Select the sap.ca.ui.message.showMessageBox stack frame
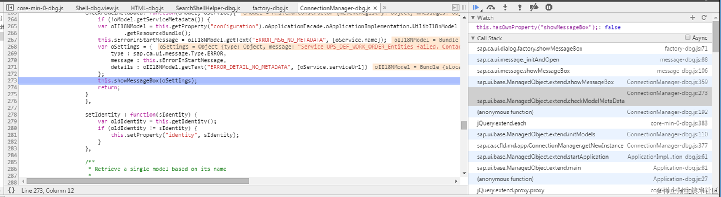Viewport: 721px width, 197px height. [590, 71]
